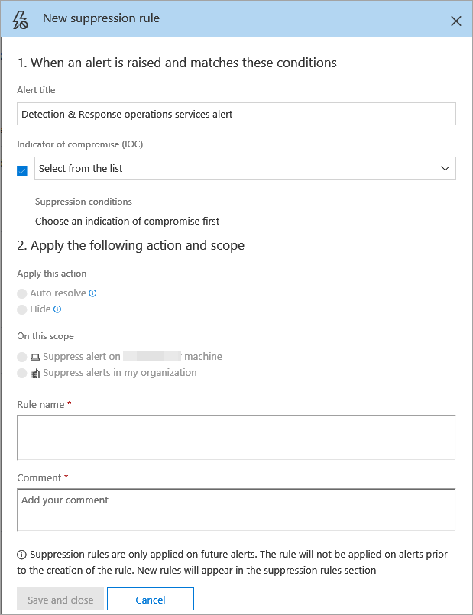Click the 'Add your comment' text area
This screenshot has width=473, height=615.
pos(236,510)
